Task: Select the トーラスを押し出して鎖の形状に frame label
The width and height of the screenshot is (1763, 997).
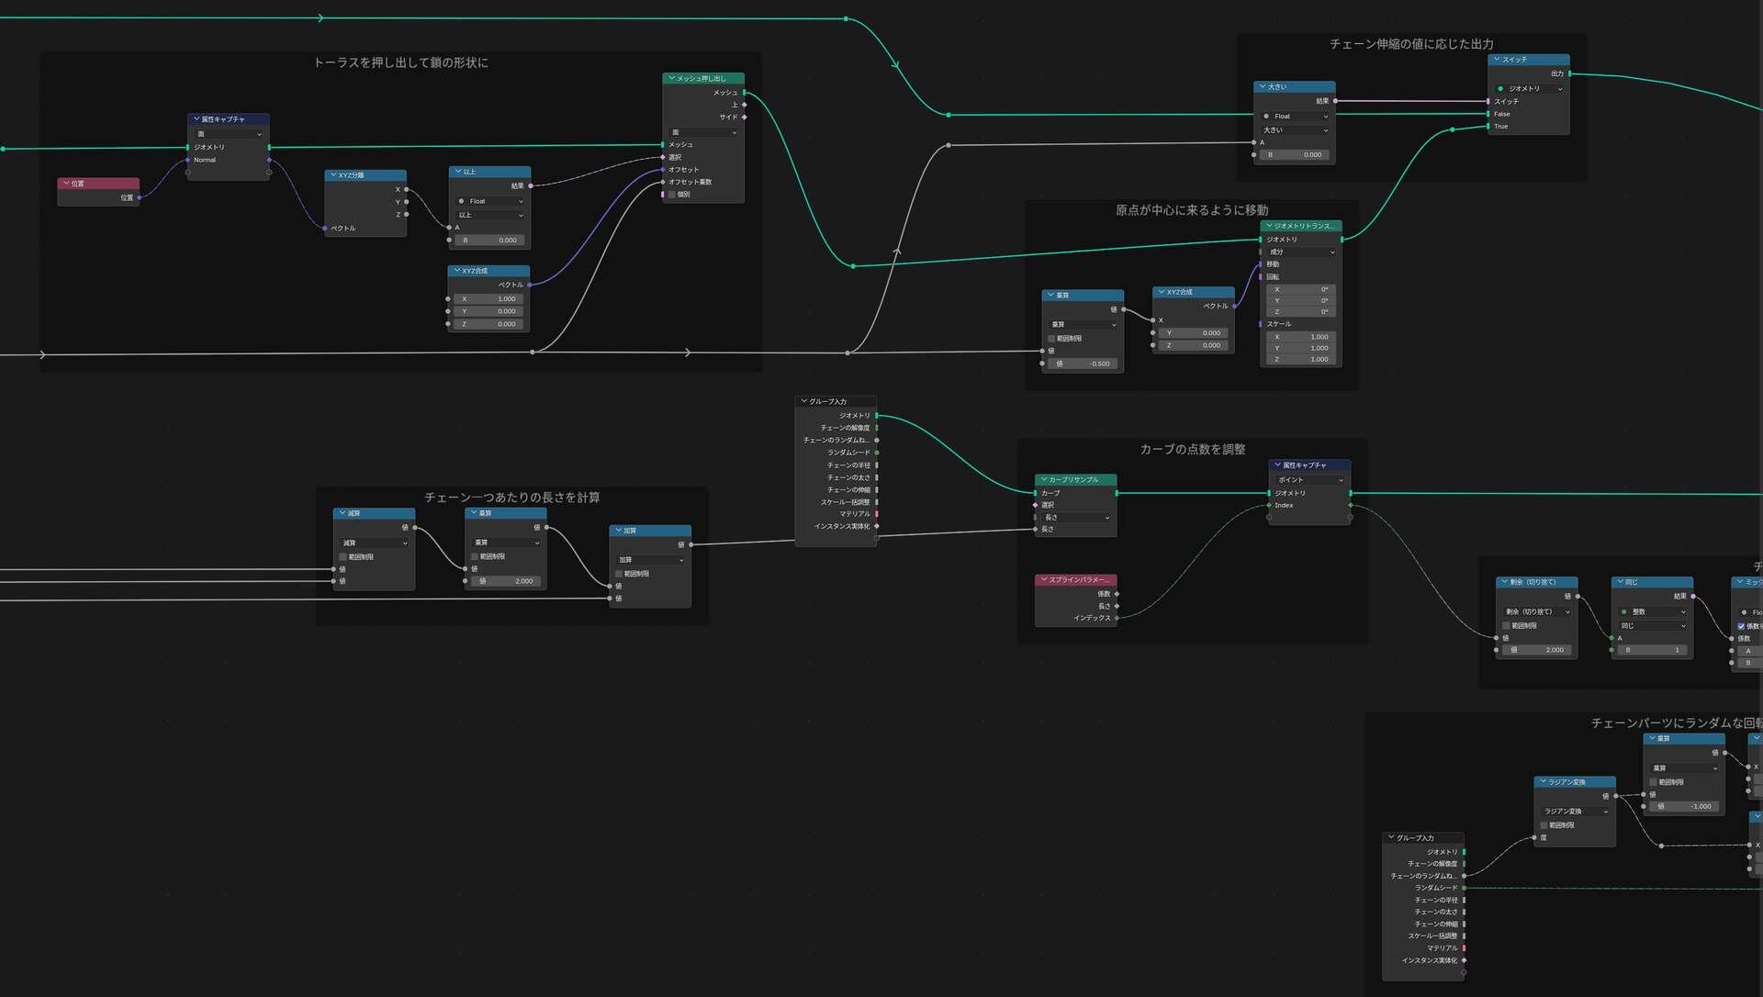Action: coord(400,62)
